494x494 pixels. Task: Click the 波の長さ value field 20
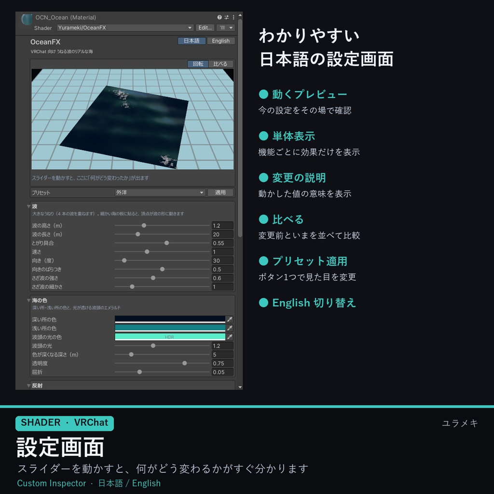tap(222, 234)
